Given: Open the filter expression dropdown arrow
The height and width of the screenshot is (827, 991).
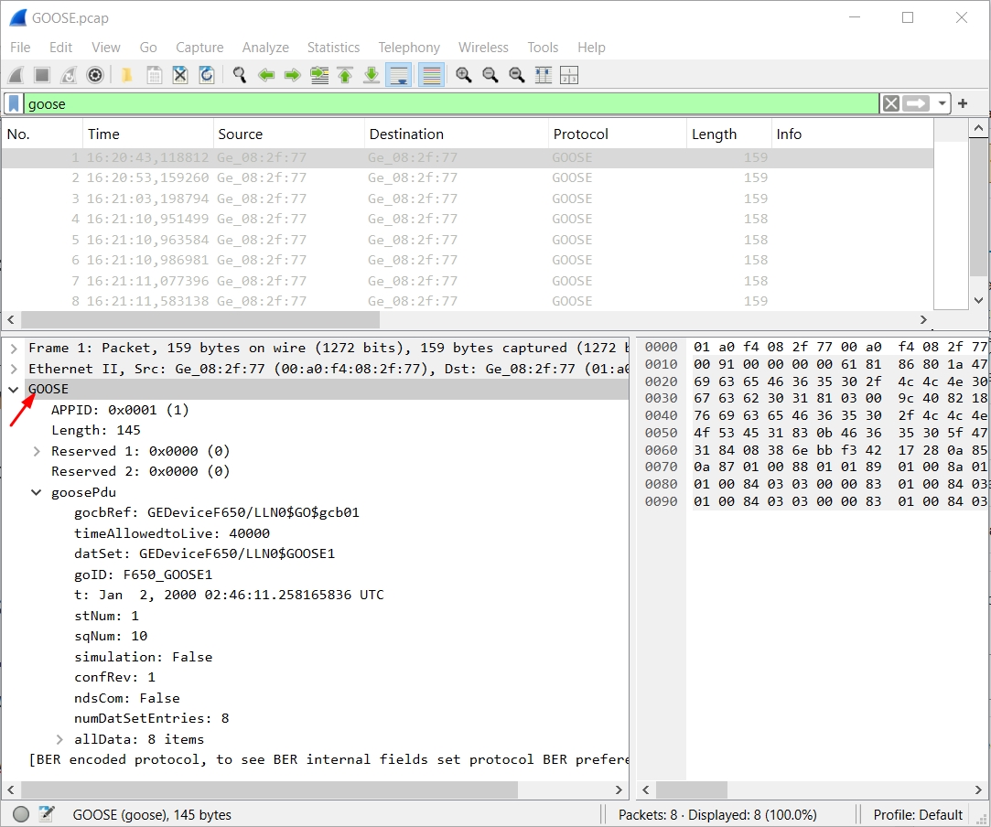Looking at the screenshot, I should click(943, 103).
